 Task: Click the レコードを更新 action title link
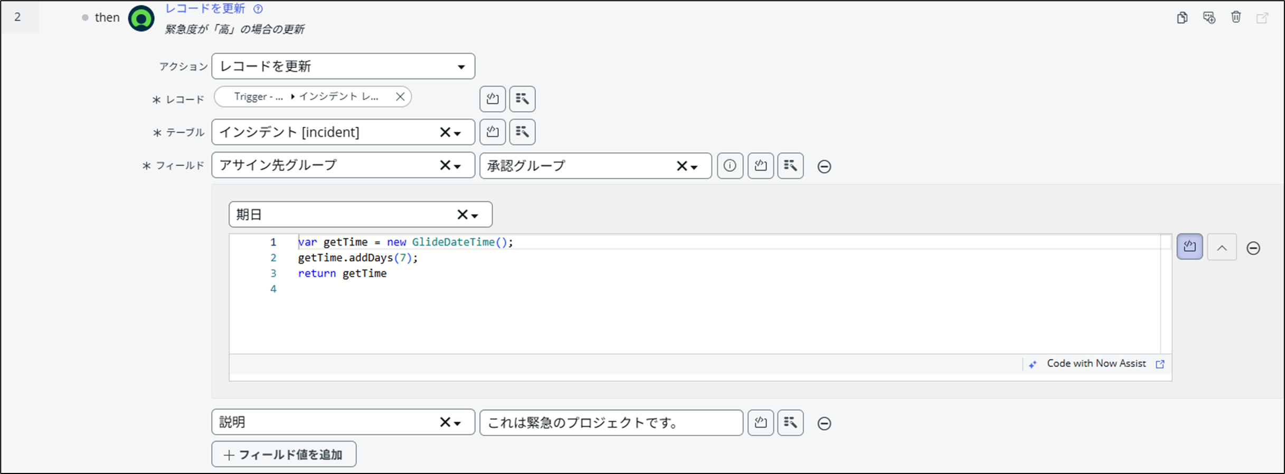[x=205, y=9]
